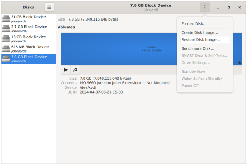Click the star marker on the volume
This screenshot has width=247, height=165.
coord(240,62)
